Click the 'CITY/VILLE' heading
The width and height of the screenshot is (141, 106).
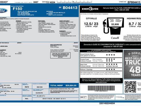pos(91,19)
